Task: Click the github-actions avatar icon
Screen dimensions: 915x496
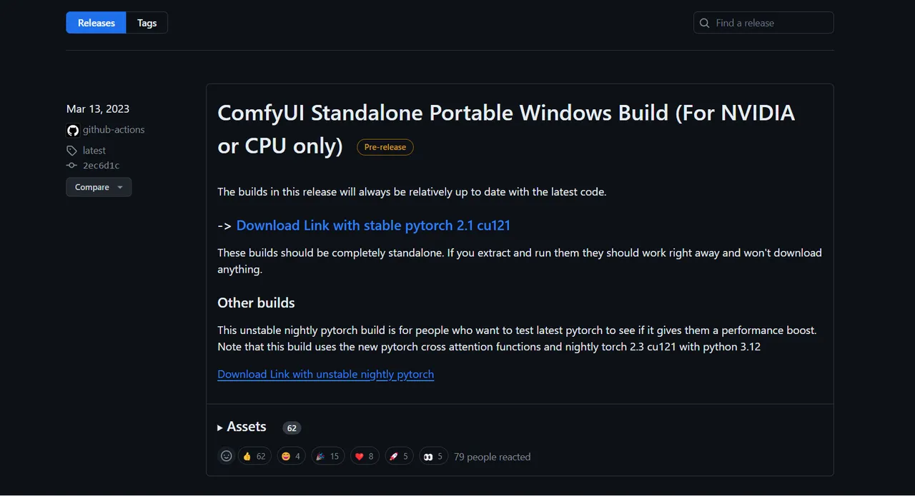Action: 72,130
